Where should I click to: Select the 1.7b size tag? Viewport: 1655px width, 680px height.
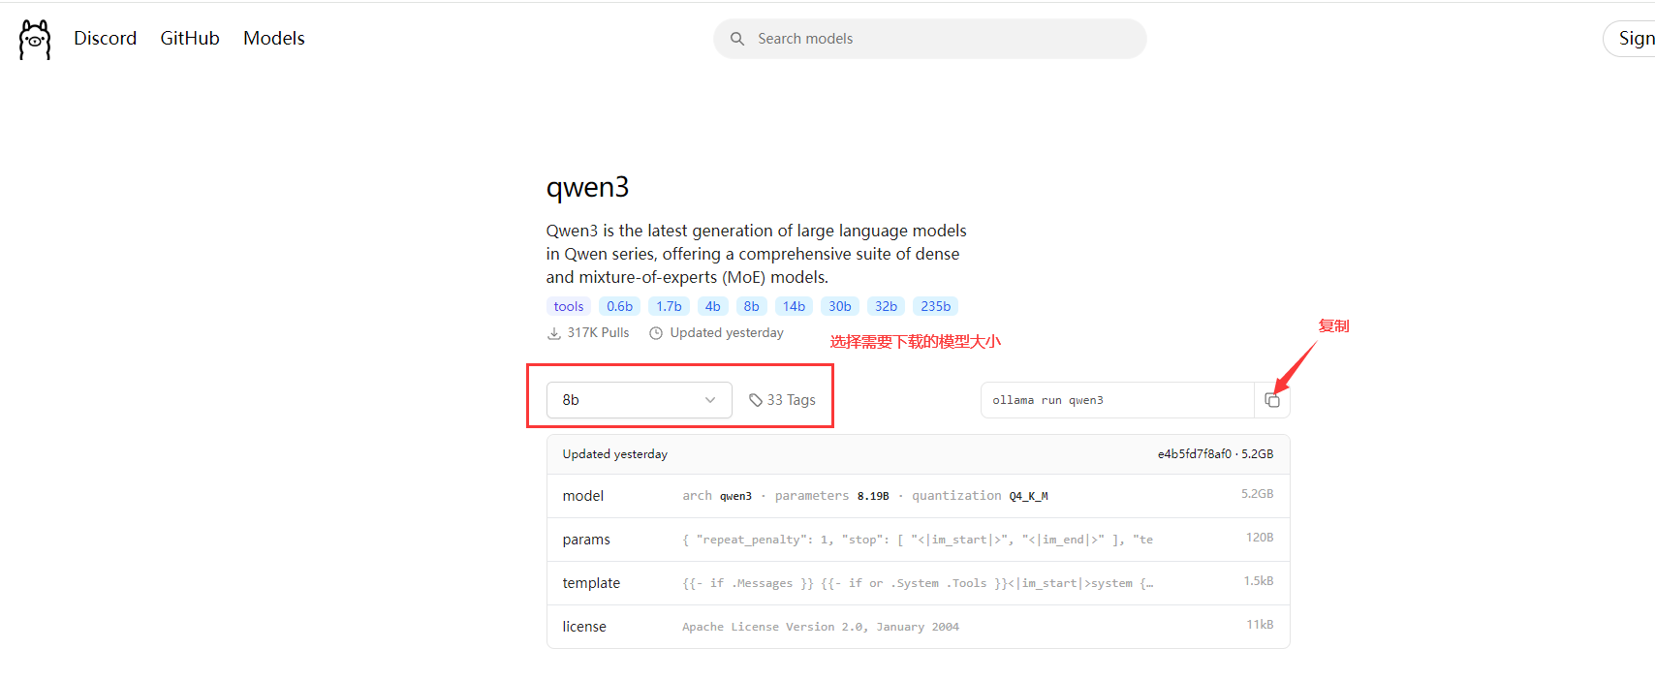coord(670,306)
